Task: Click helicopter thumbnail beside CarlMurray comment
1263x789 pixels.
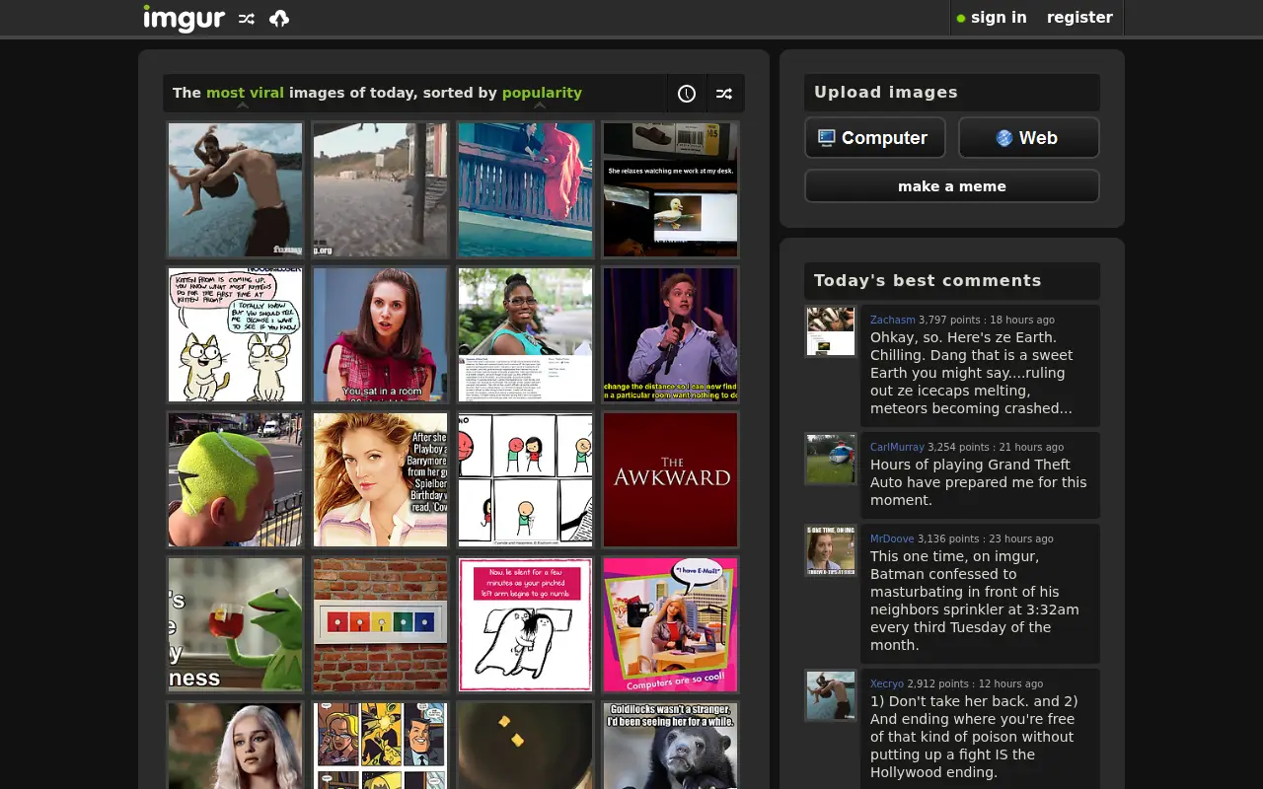Action: tap(831, 459)
